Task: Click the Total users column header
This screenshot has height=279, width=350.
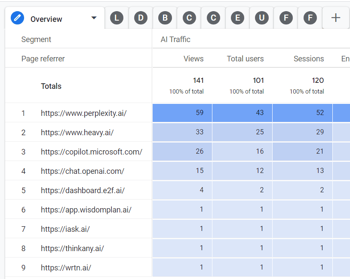Action: point(246,59)
